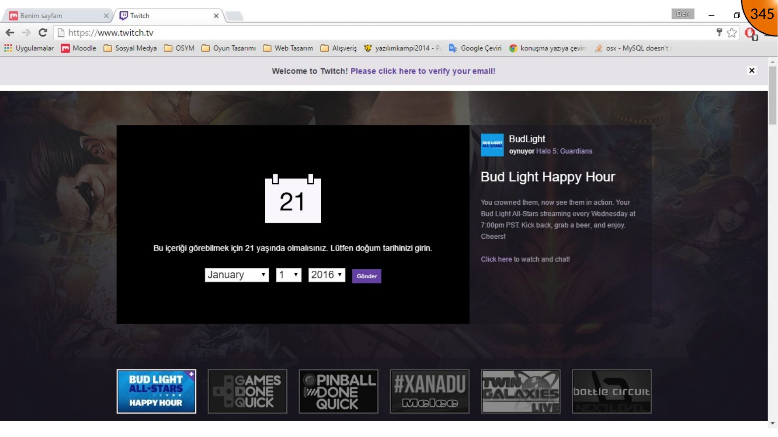Image resolution: width=778 pixels, height=437 pixels.
Task: Restore down the browser window
Action: pyautogui.click(x=737, y=15)
